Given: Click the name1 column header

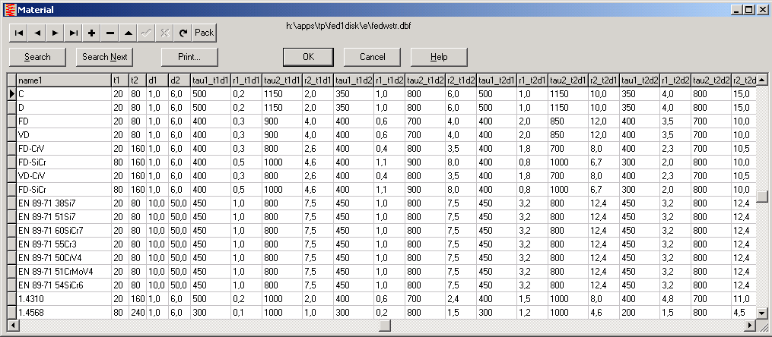Looking at the screenshot, I should click(x=62, y=80).
